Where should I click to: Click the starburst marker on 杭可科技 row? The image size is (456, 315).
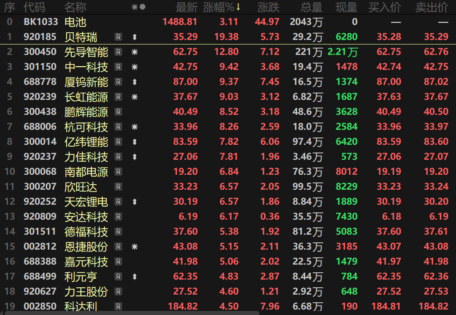point(134,127)
